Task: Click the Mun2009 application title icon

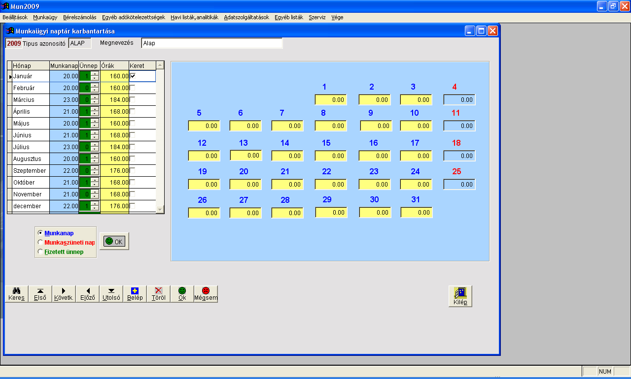Action: coord(5,6)
